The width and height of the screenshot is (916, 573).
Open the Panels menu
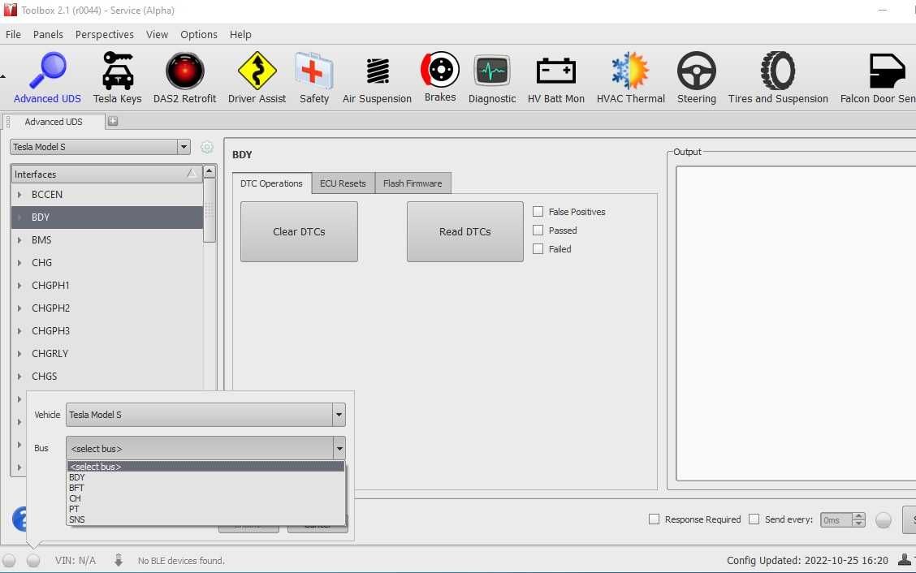click(x=48, y=34)
